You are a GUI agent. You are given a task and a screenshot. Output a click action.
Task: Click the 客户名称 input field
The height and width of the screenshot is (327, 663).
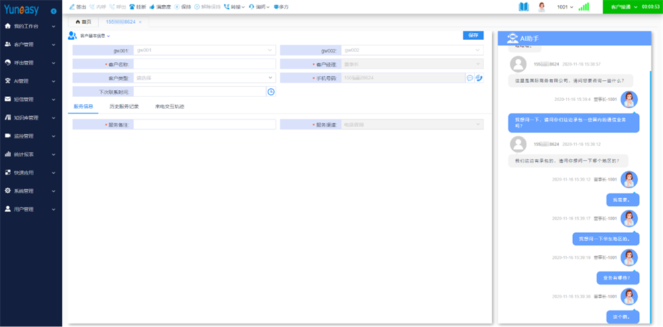(205, 64)
